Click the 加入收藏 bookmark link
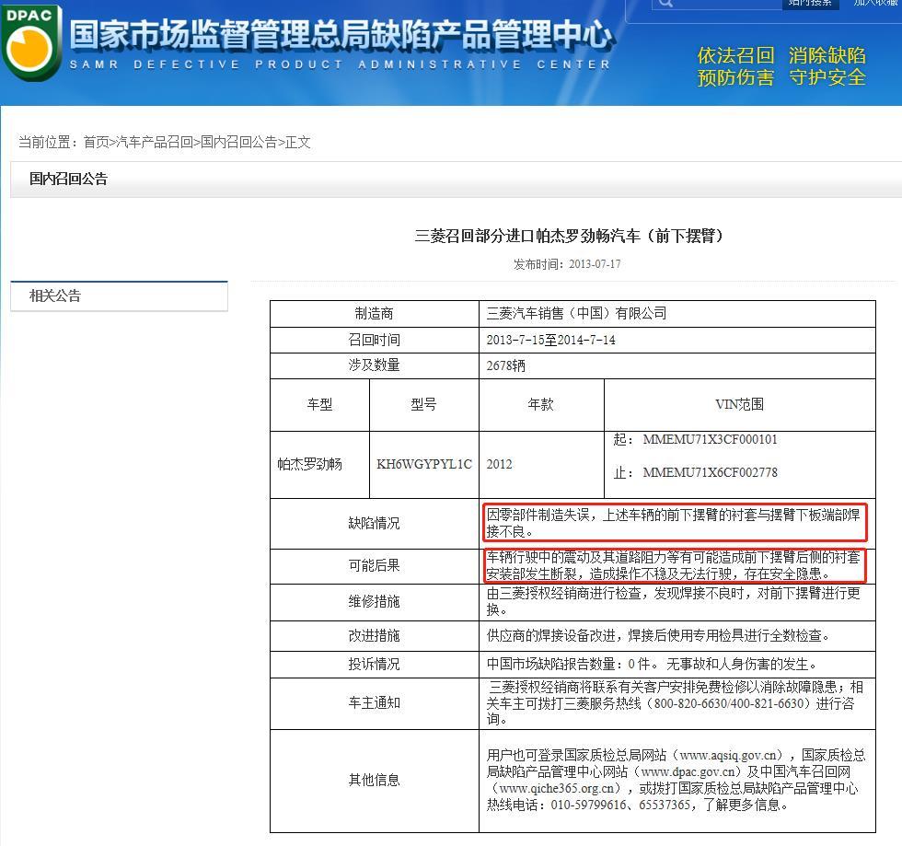 coord(876,3)
